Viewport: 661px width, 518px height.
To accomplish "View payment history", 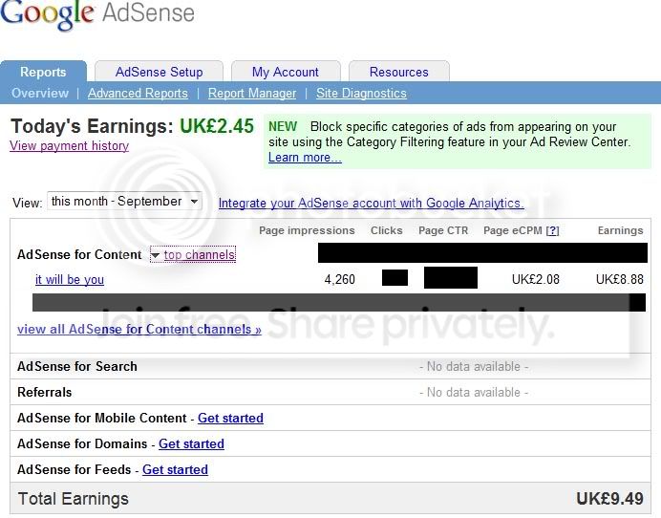I will coord(69,145).
